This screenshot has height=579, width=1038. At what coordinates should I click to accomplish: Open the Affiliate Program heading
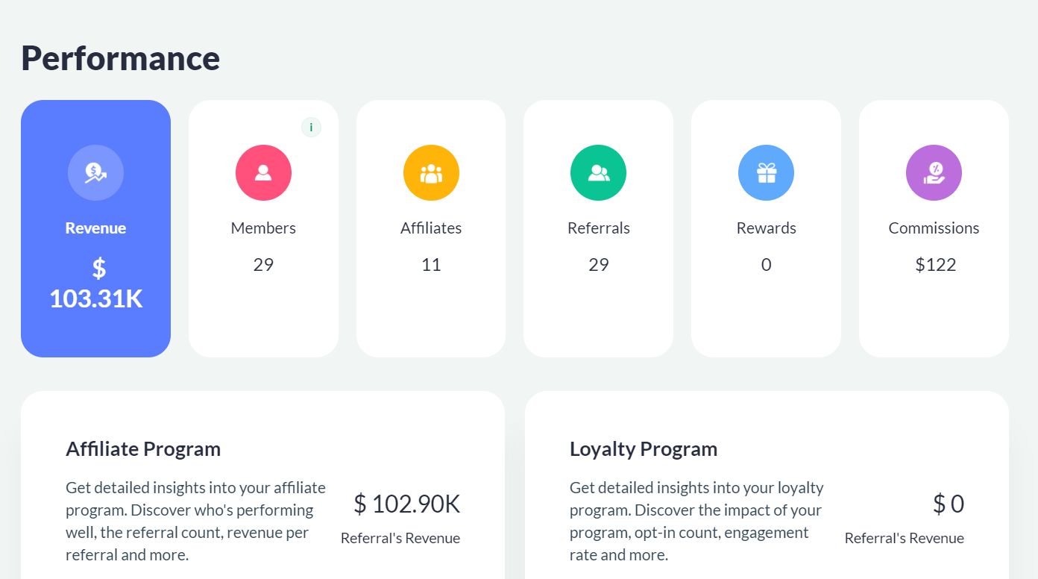click(x=143, y=449)
